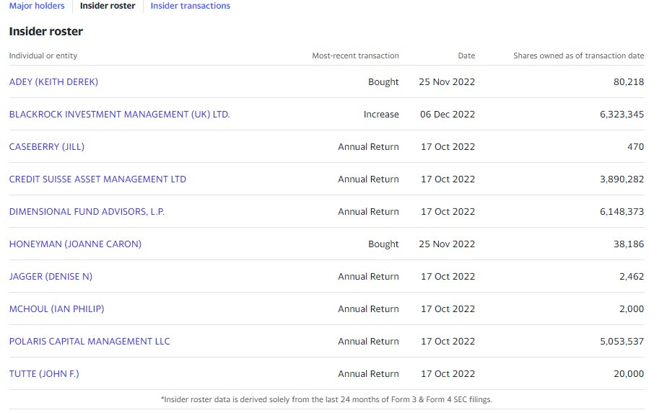Click 25 Nov 2022 date in Adey row
Image resolution: width=667 pixels, height=413 pixels.
pos(447,81)
